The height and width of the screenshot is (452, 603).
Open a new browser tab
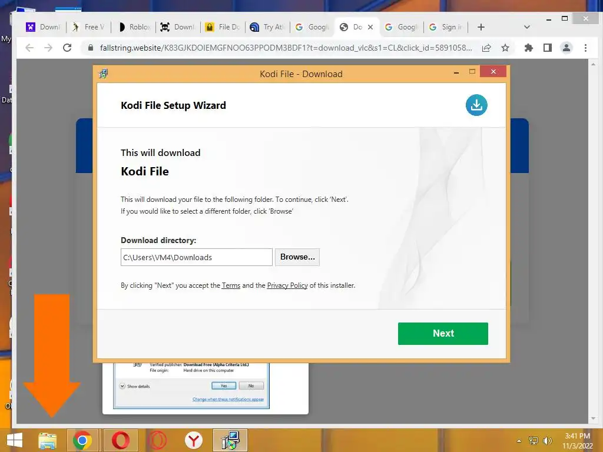coord(481,27)
